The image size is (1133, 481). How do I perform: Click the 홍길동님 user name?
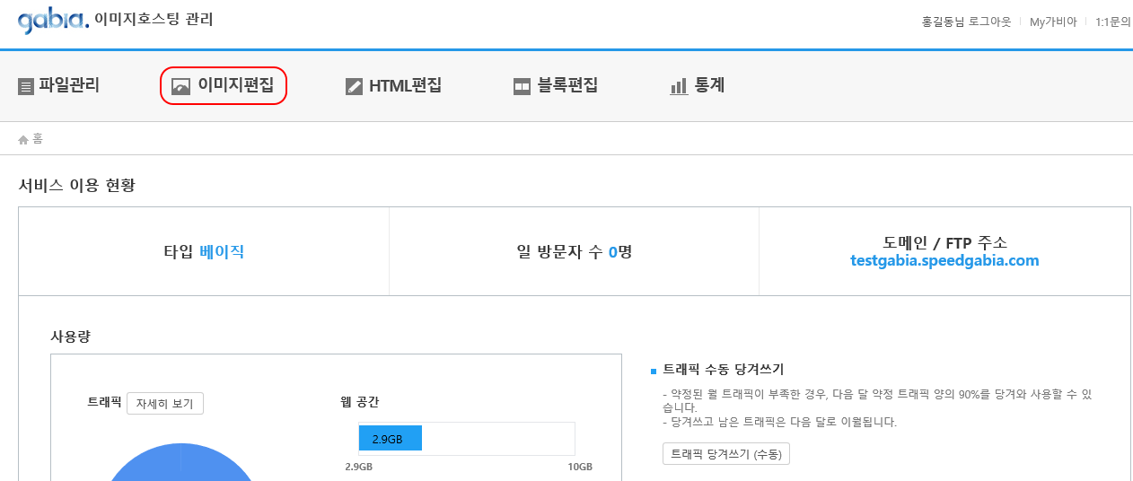tap(943, 22)
